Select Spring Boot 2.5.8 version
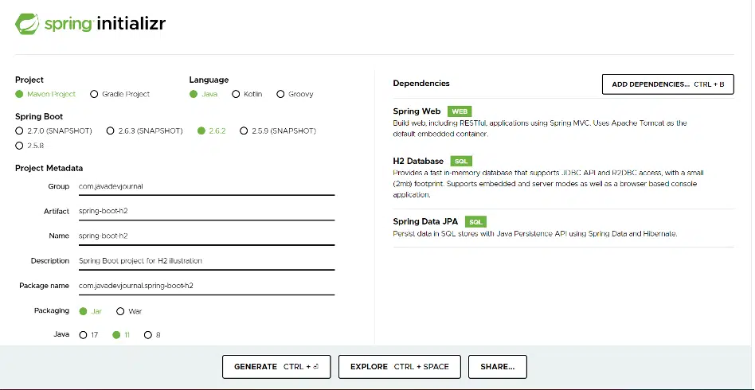 (x=19, y=146)
